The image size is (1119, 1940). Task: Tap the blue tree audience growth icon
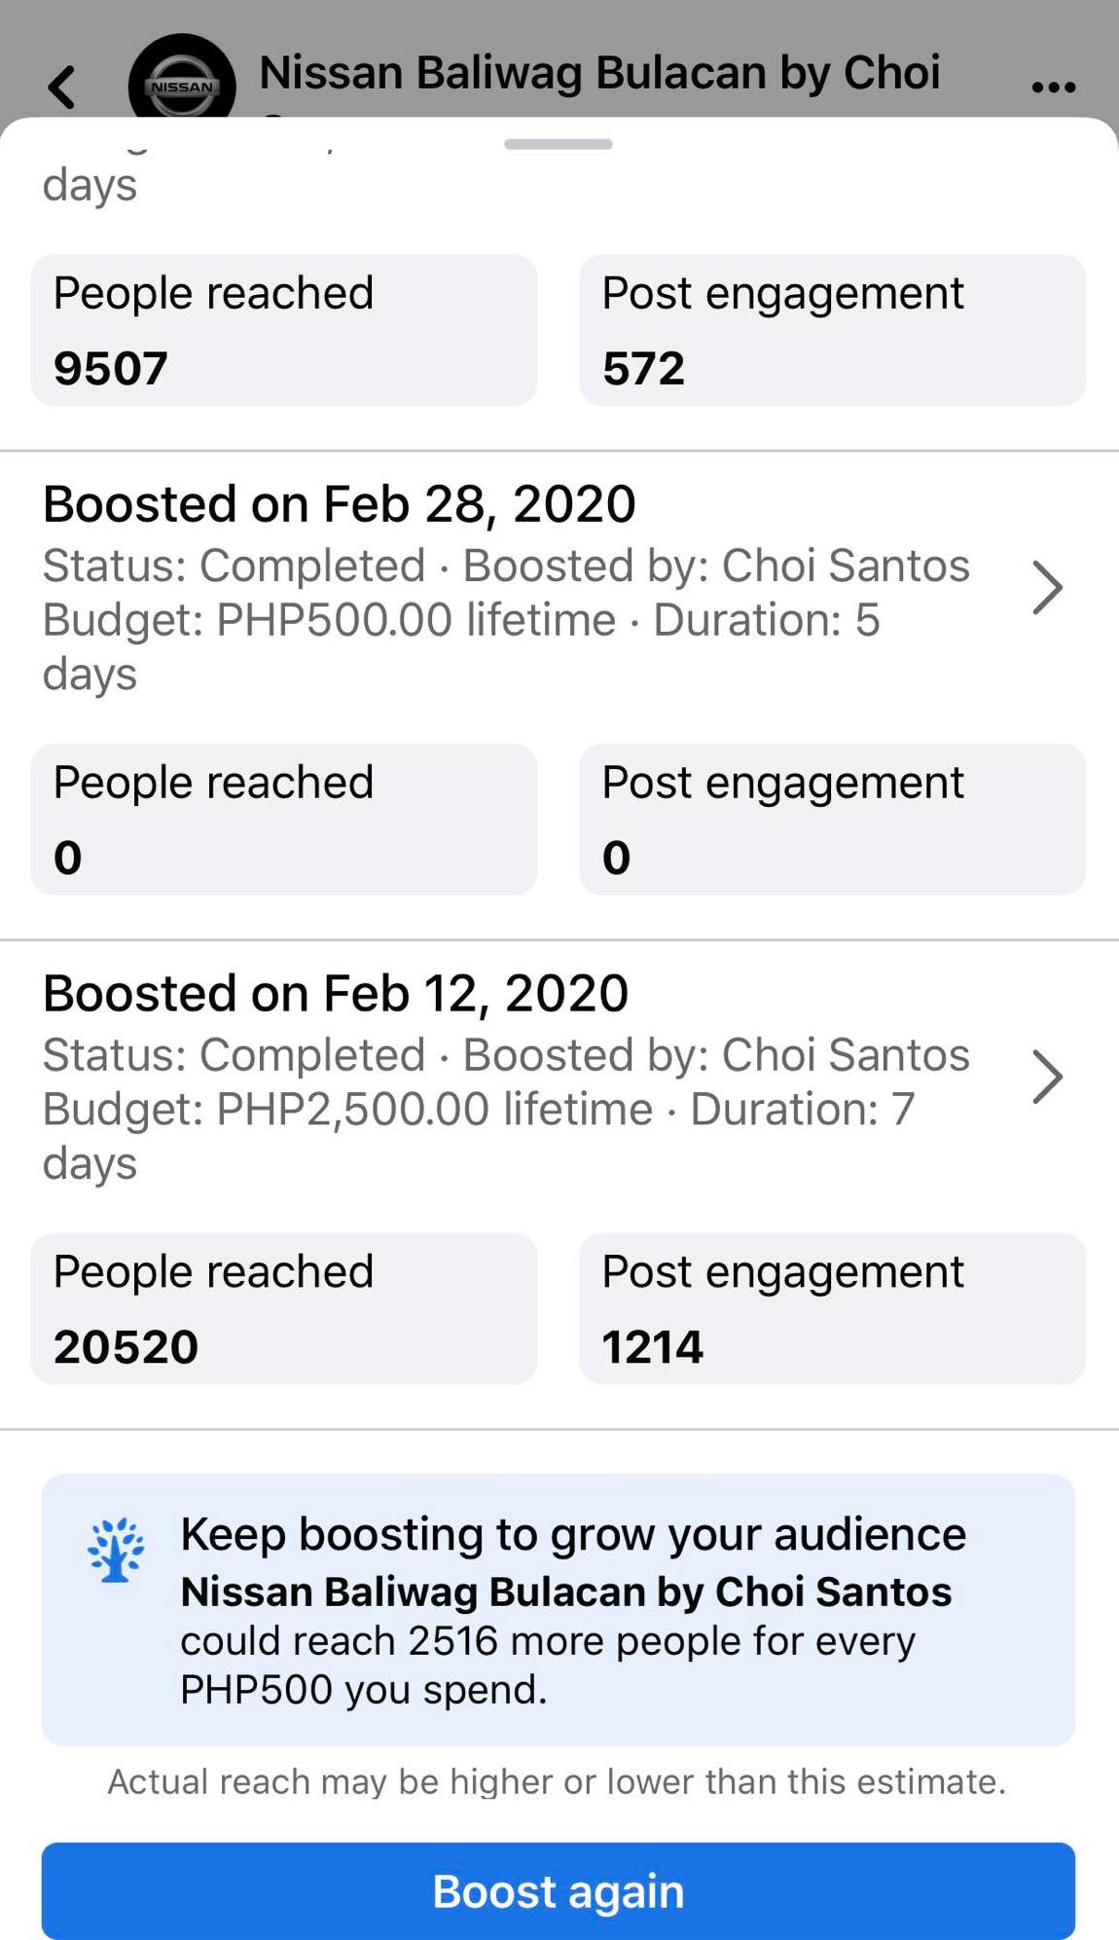click(116, 1549)
